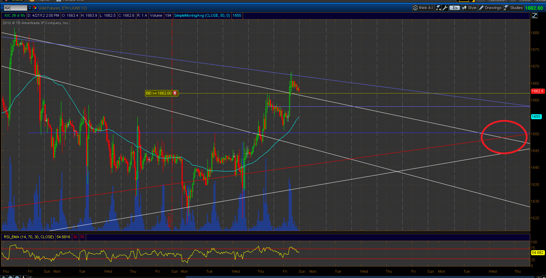Click the colored squares link icon
The height and width of the screenshot is (278, 546).
pyautogui.click(x=35, y=8)
